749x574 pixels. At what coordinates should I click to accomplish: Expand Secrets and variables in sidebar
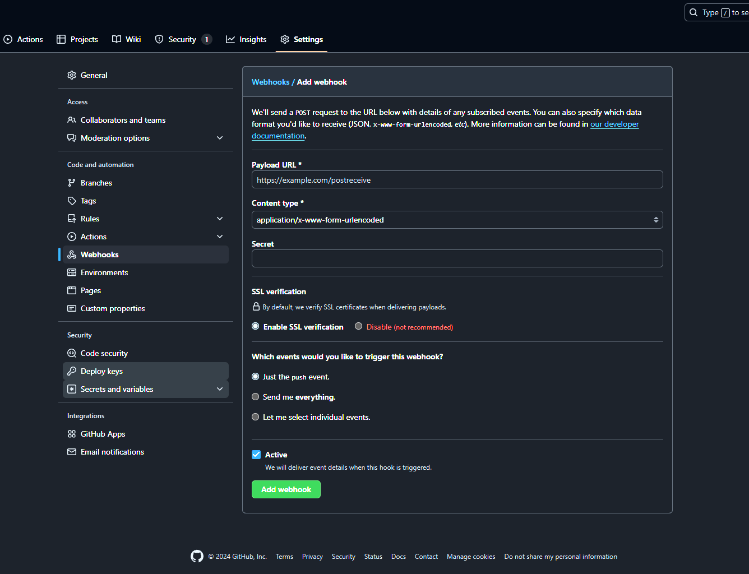(x=220, y=388)
